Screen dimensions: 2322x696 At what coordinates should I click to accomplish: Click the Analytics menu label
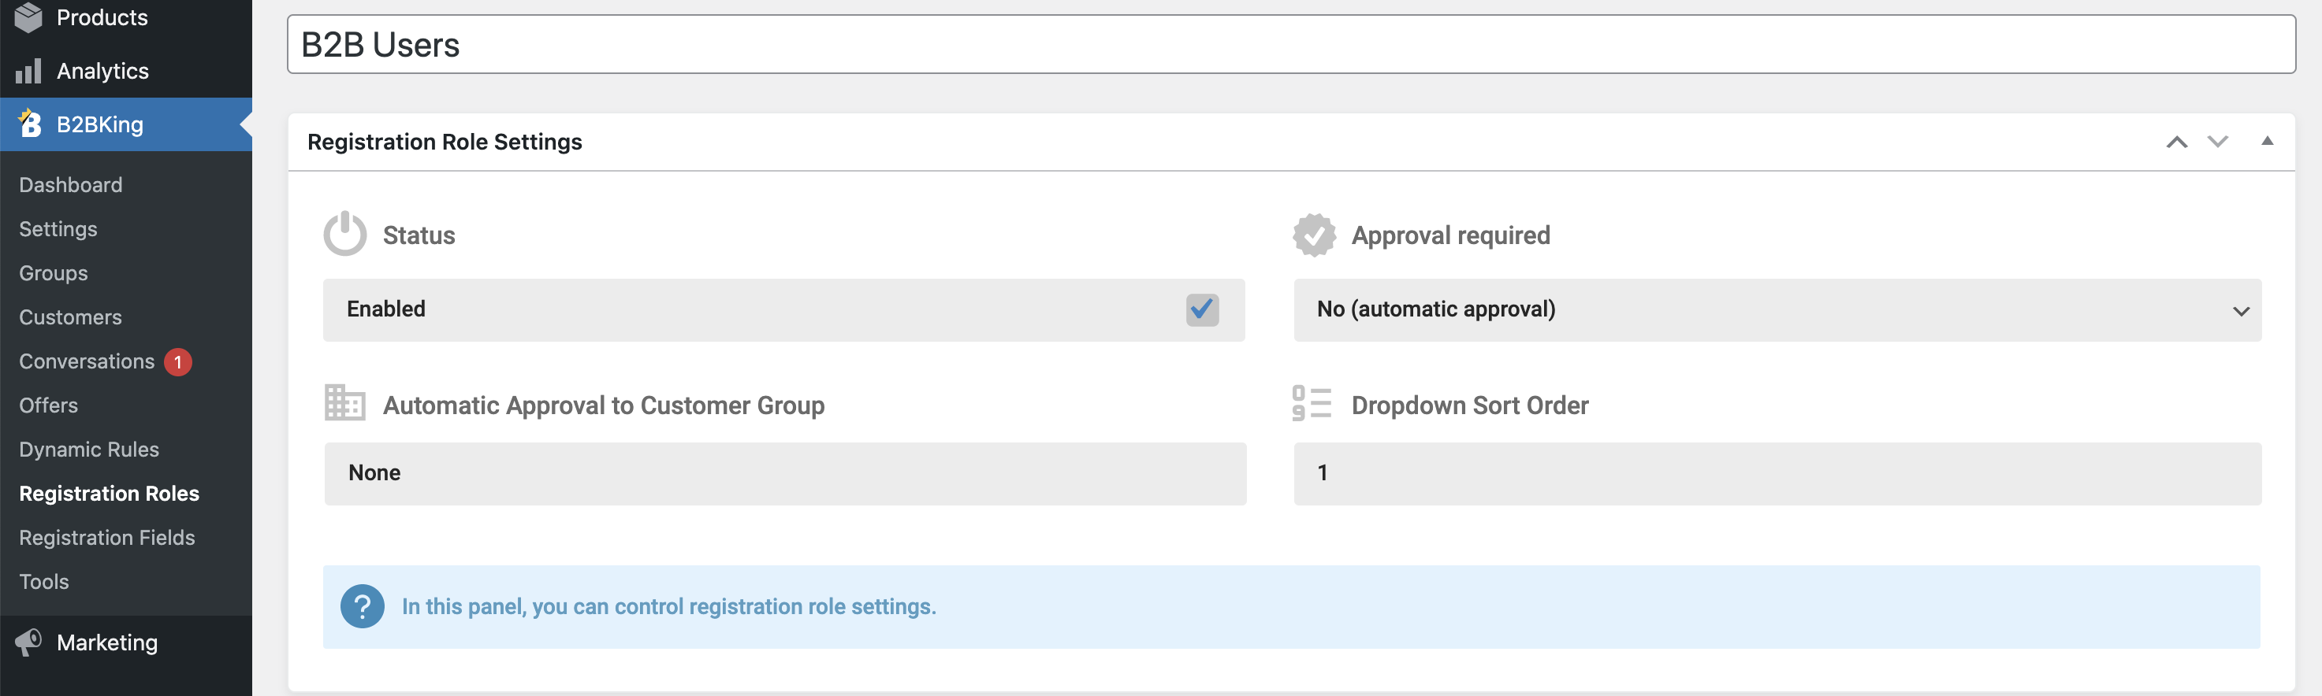tap(102, 71)
